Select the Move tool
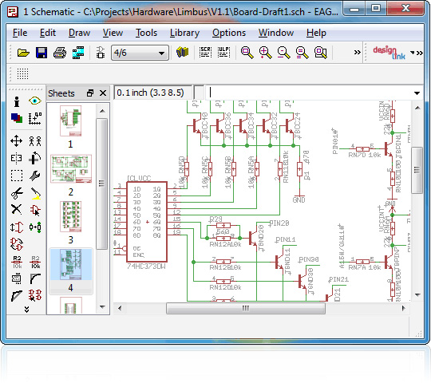Viewport: 431px width, 383px height. tap(17, 141)
